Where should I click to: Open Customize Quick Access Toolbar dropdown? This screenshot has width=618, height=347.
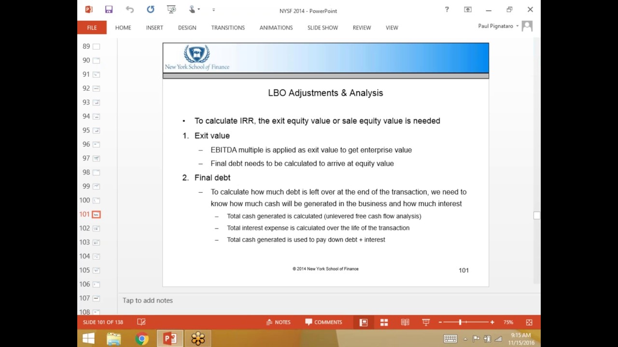[213, 10]
